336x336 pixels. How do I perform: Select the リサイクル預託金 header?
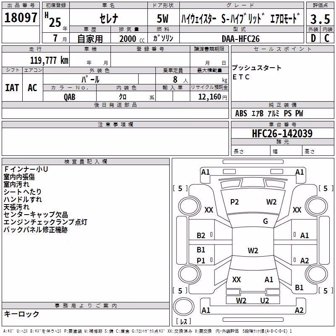coord(209,87)
